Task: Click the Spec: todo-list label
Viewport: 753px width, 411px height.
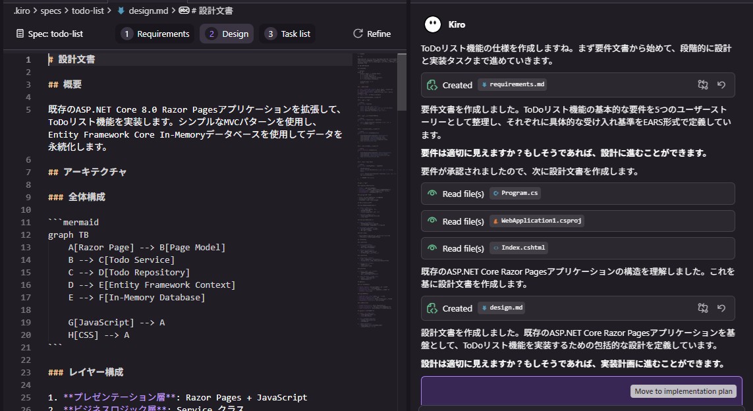Action: (55, 34)
